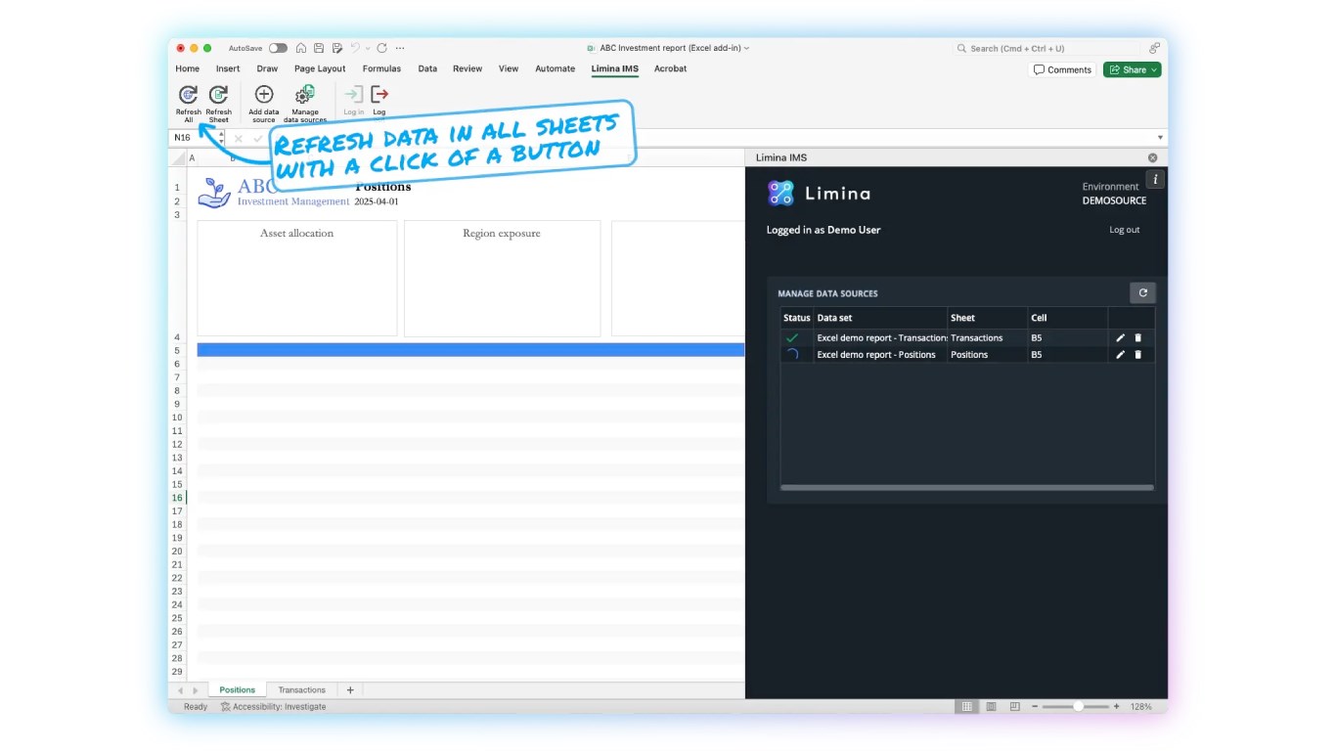Open the Formulas ribbon tab

tap(381, 68)
